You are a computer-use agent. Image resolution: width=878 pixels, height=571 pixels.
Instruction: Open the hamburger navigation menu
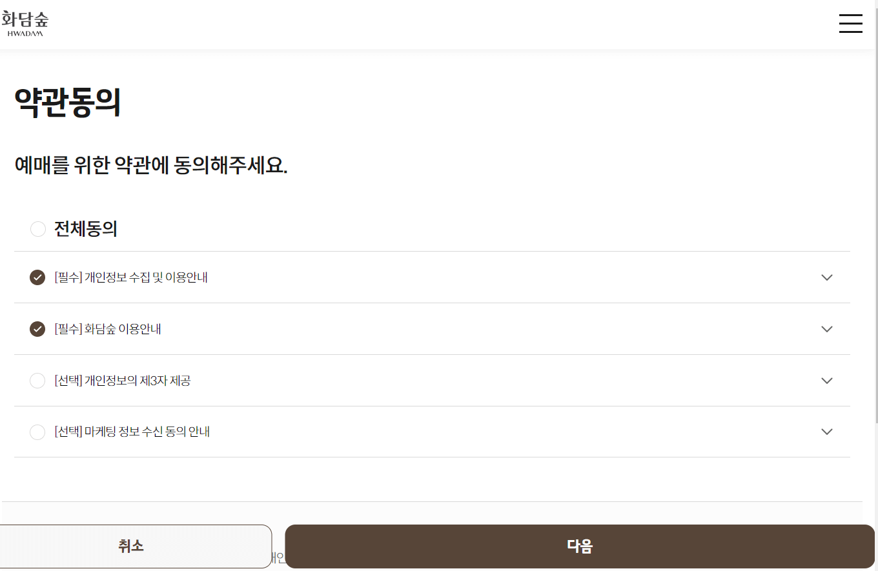[x=851, y=23]
